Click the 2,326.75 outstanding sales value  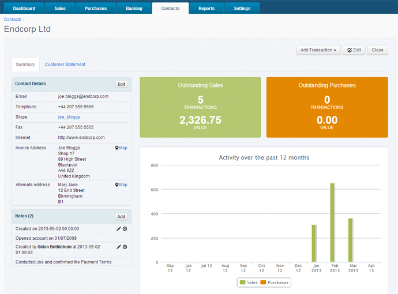pyautogui.click(x=200, y=120)
